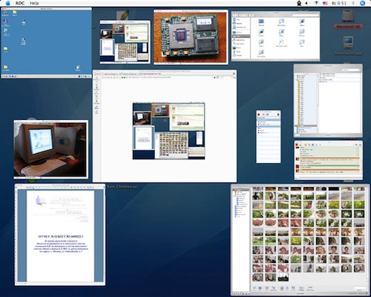Viewport: 371px width, 297px height.
Task: Open the US flag input menu
Action: 325,3
